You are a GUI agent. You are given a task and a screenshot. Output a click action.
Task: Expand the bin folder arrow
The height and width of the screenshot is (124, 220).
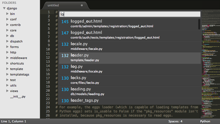[x=7, y=14]
